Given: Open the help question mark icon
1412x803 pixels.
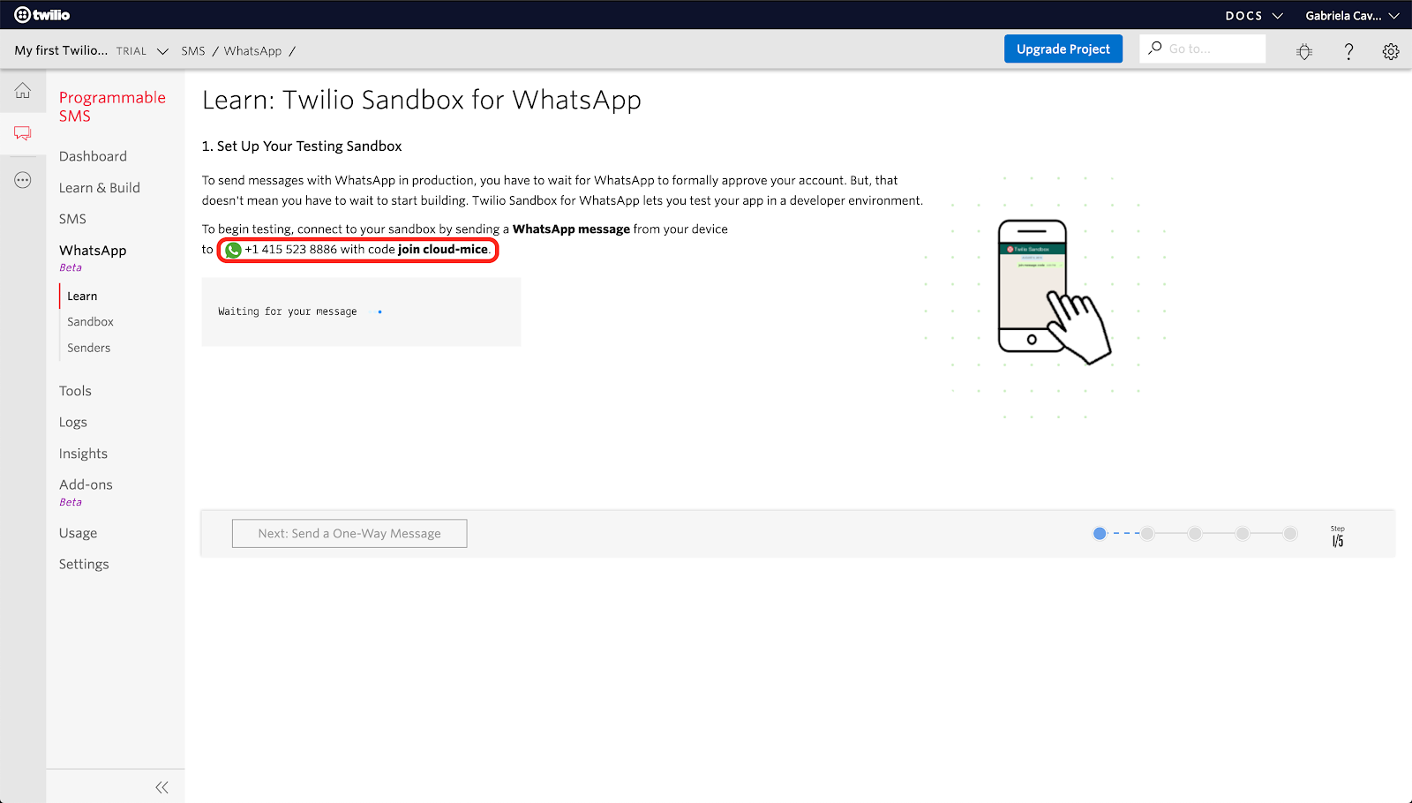Looking at the screenshot, I should [1348, 51].
